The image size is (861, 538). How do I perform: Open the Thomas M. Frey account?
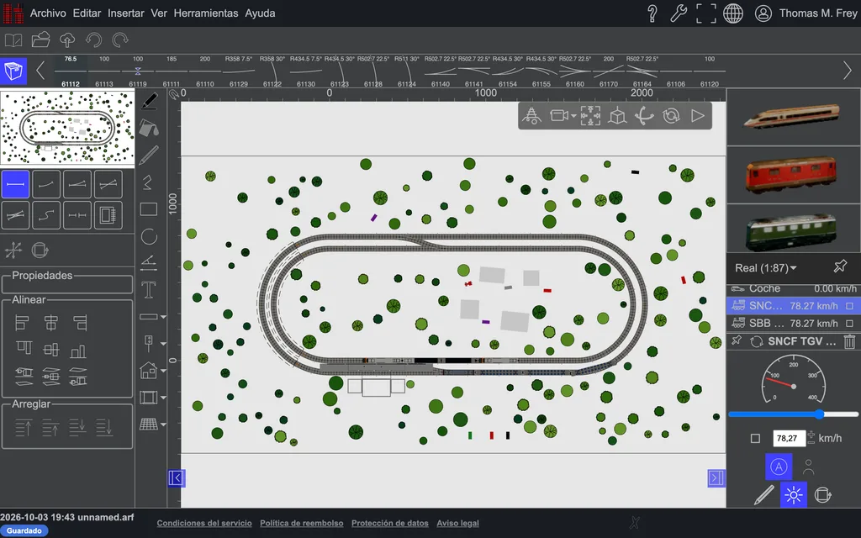click(806, 13)
